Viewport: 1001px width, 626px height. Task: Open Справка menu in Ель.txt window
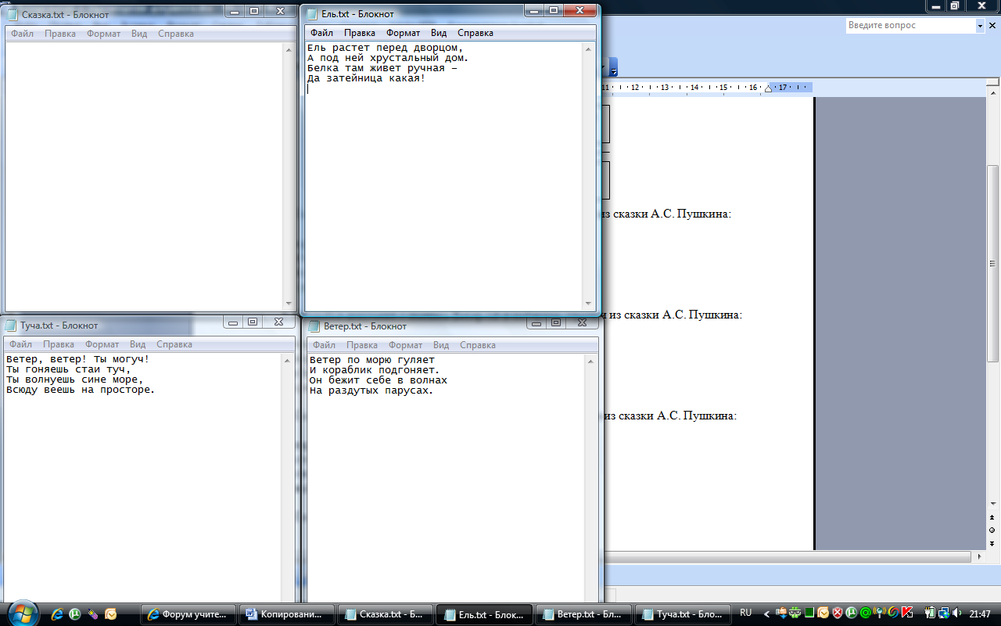tap(475, 33)
